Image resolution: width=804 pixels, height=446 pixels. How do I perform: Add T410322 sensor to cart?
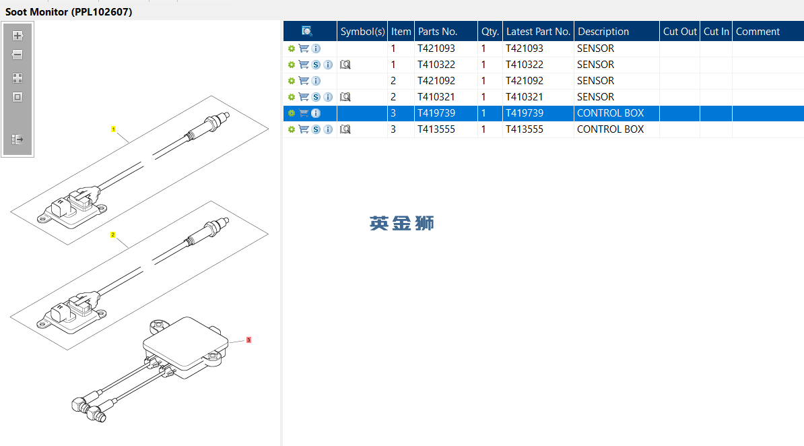(304, 65)
